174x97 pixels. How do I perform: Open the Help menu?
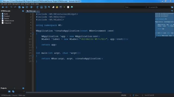coord(37,4)
